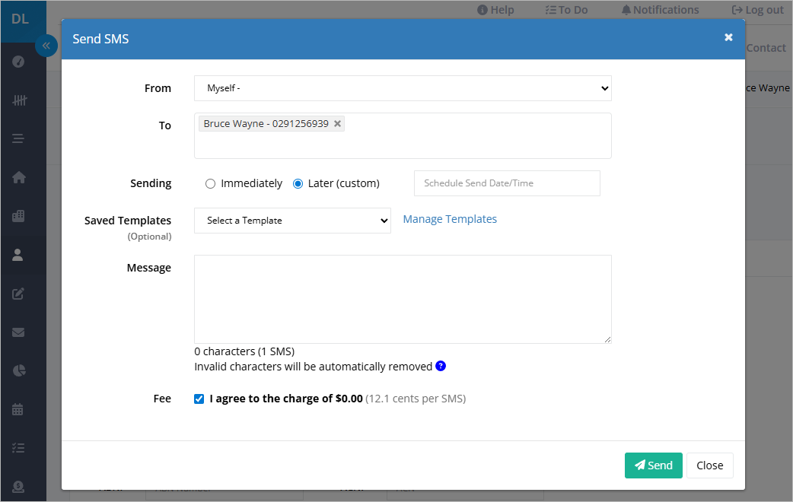Select the Later (custom) radio button

298,183
